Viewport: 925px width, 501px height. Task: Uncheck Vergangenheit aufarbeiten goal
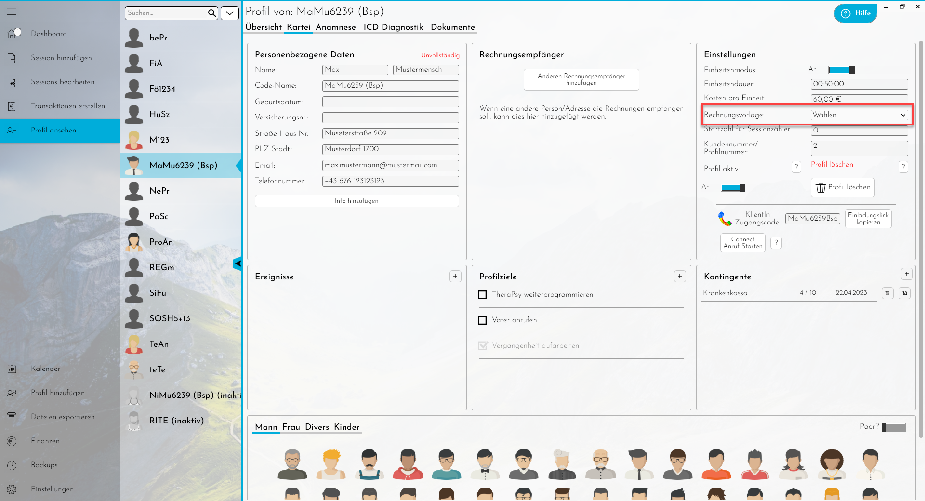[x=482, y=346]
